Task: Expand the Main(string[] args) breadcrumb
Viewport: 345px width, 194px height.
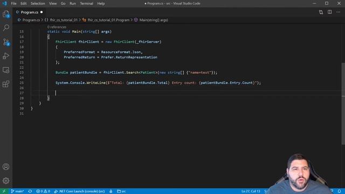Action: click(154, 20)
